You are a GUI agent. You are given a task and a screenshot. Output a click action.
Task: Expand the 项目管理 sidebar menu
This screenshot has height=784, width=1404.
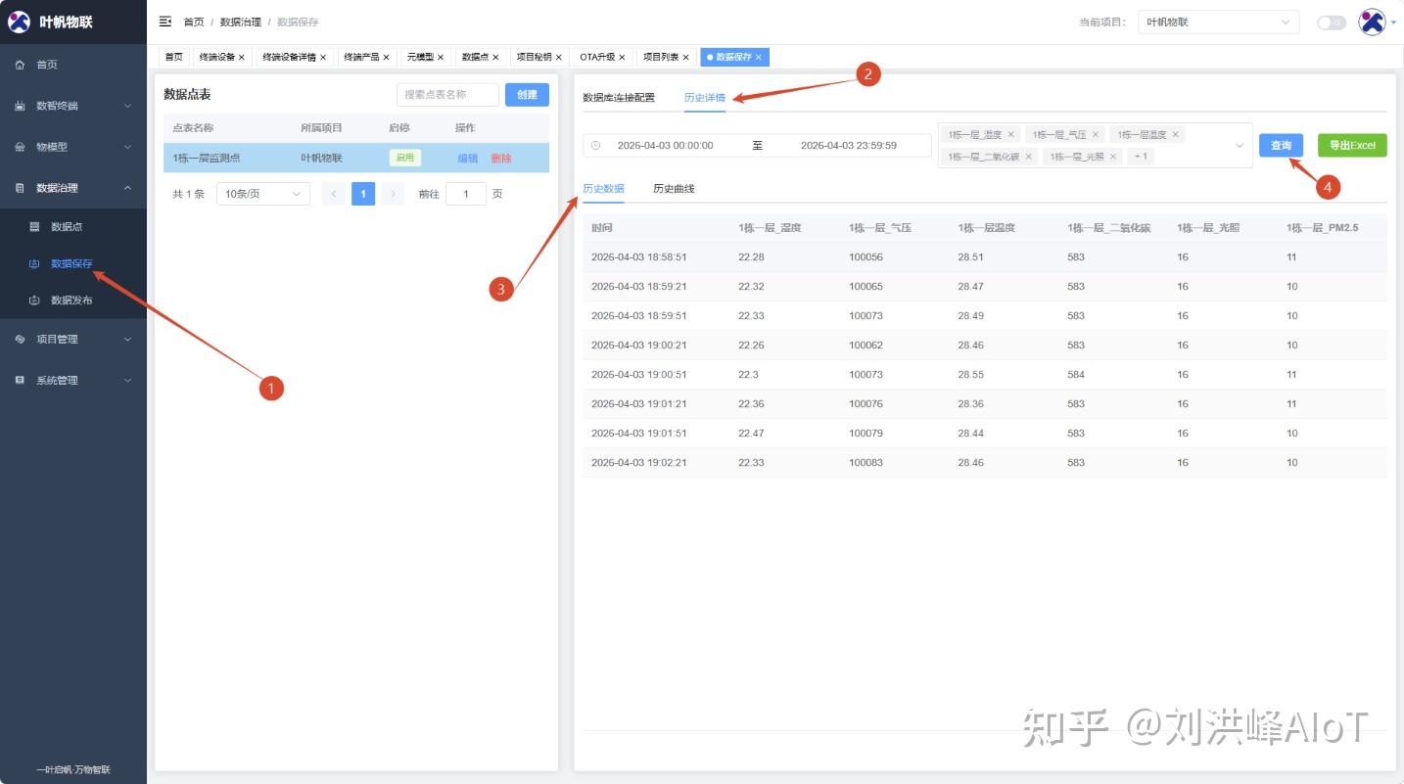click(127, 339)
